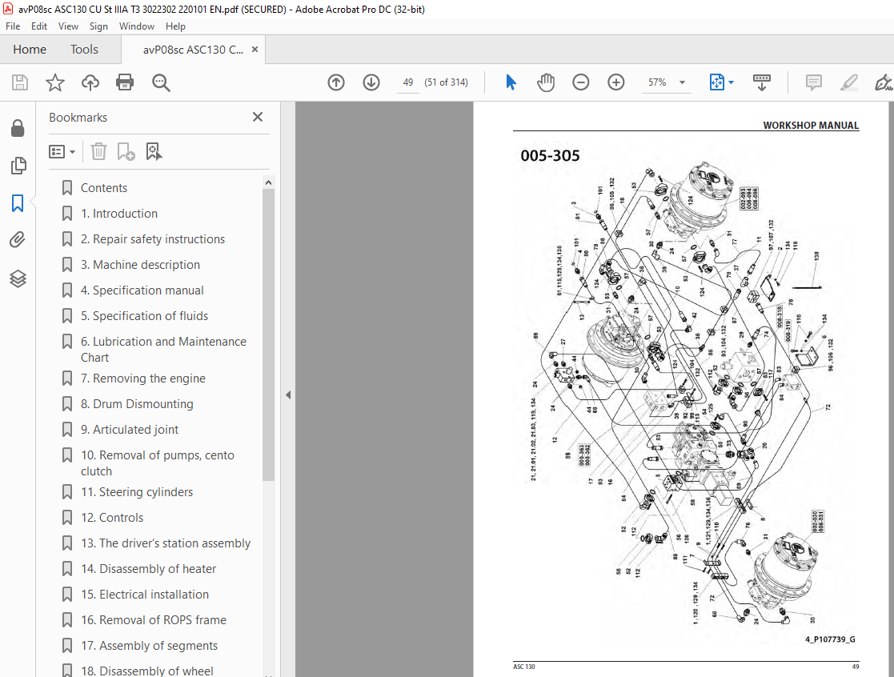Click the page number input field
The width and height of the screenshot is (894, 677).
point(407,82)
